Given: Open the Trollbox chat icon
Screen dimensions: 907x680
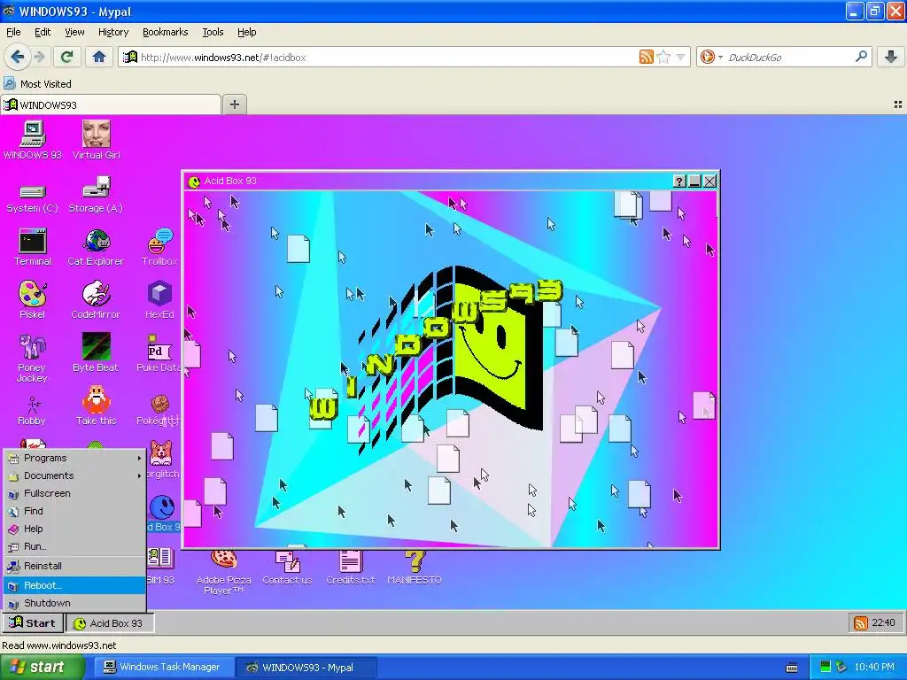Looking at the screenshot, I should [159, 248].
